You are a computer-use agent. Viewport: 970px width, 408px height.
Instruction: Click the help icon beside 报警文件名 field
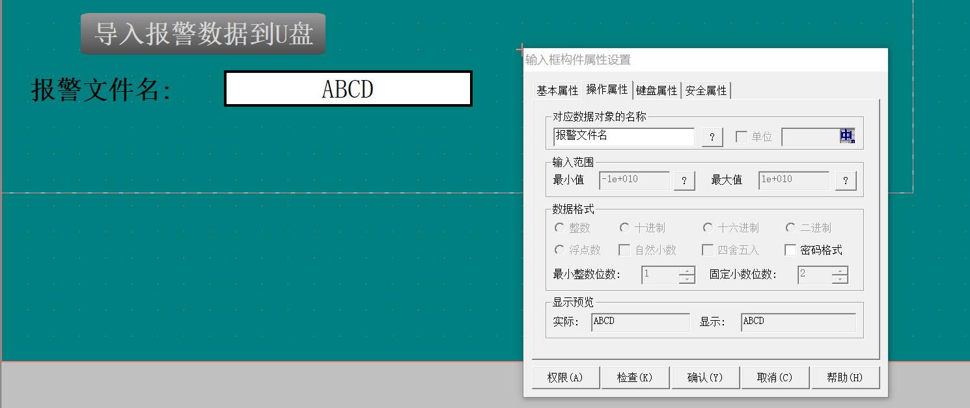coord(712,137)
